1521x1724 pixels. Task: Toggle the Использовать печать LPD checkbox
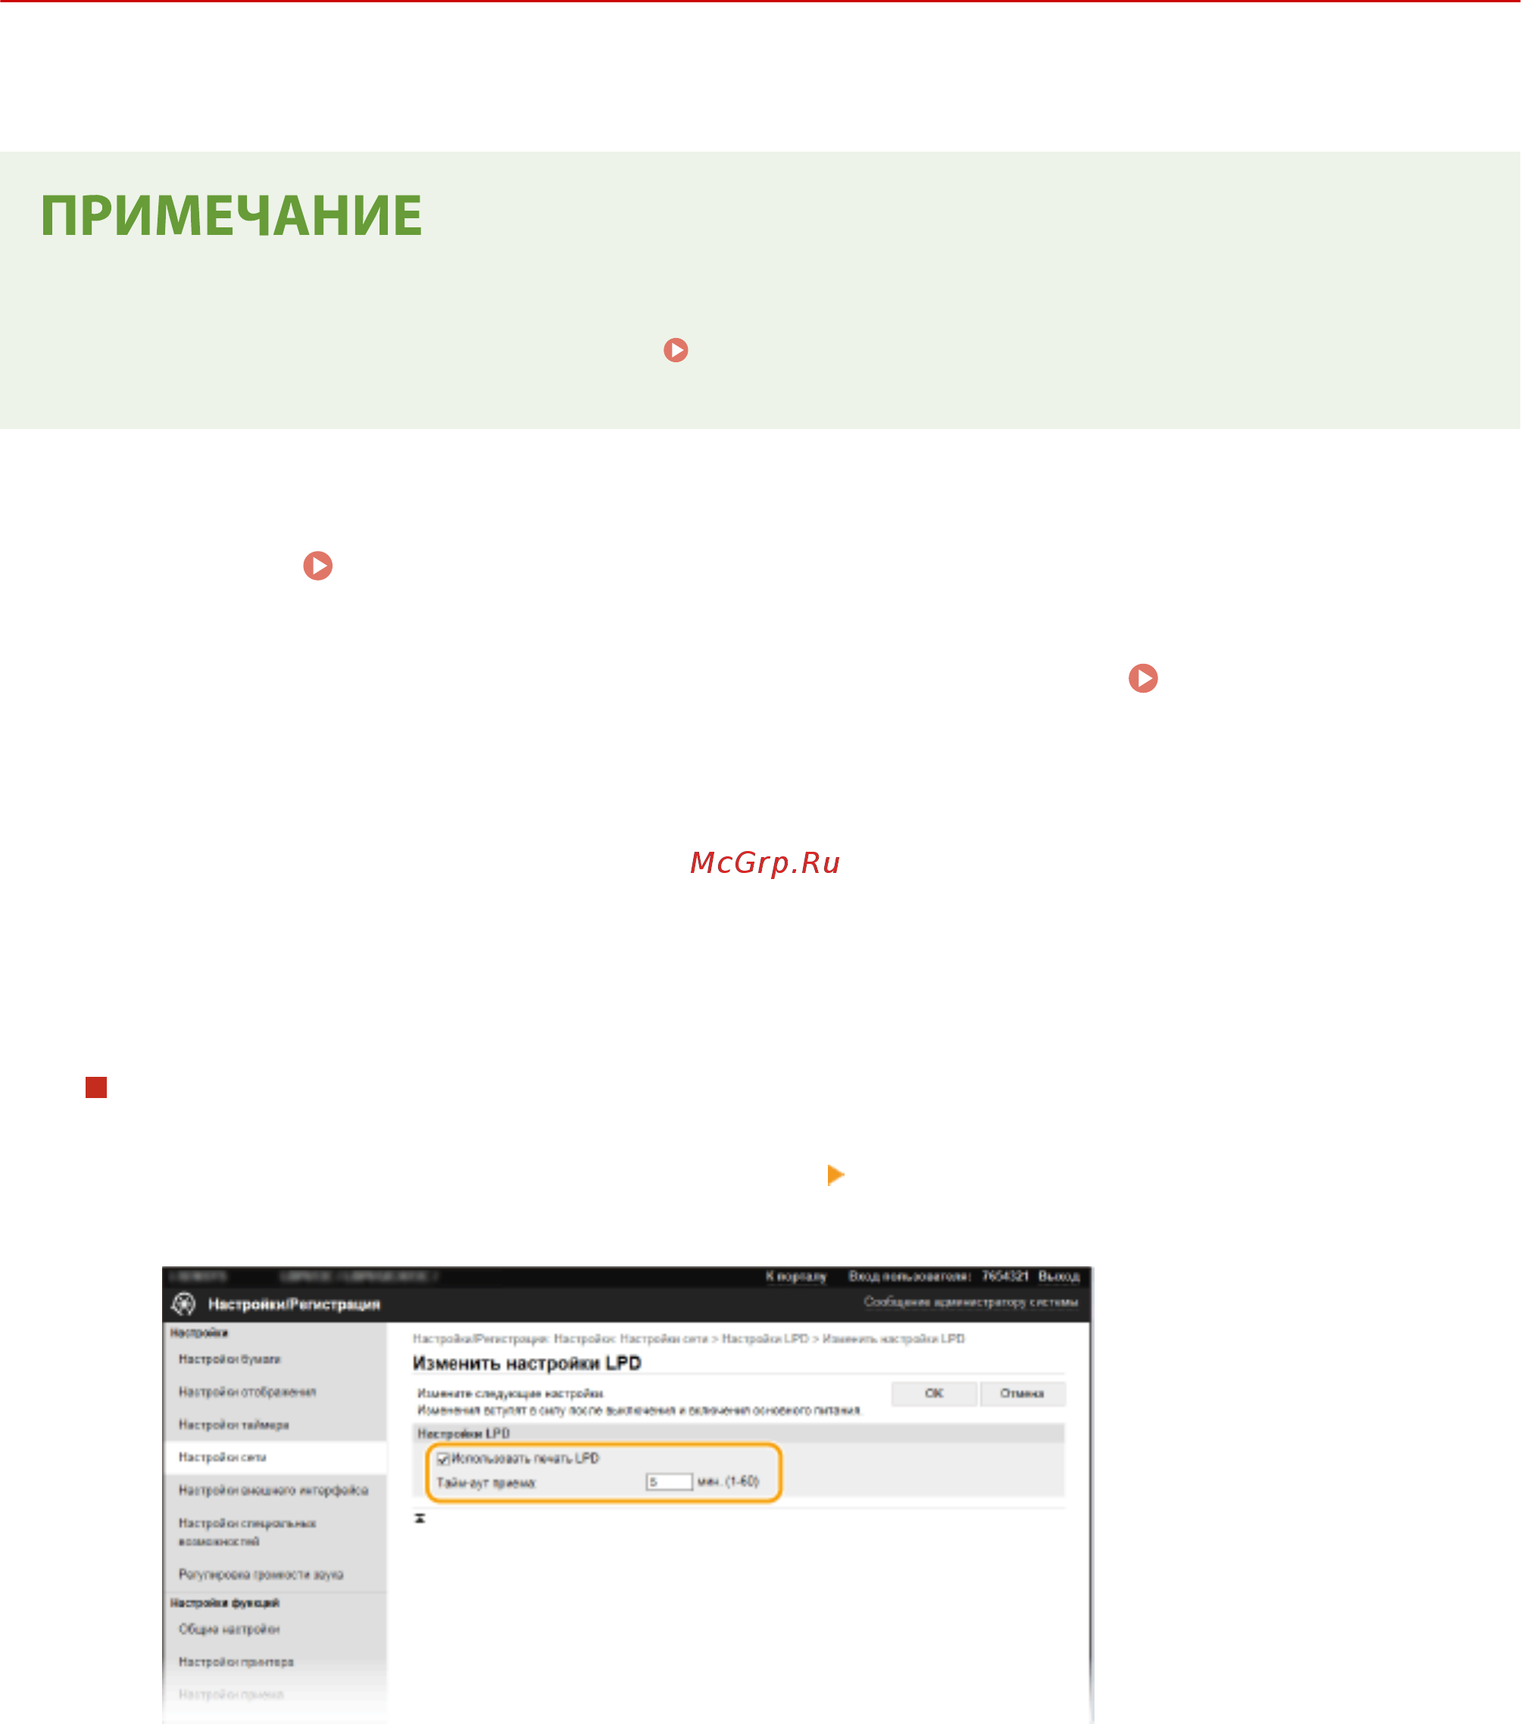(x=442, y=1460)
